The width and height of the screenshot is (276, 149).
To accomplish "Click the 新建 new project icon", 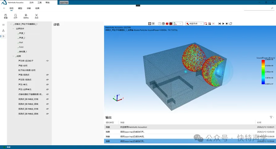I will pyautogui.click(x=6, y=16).
